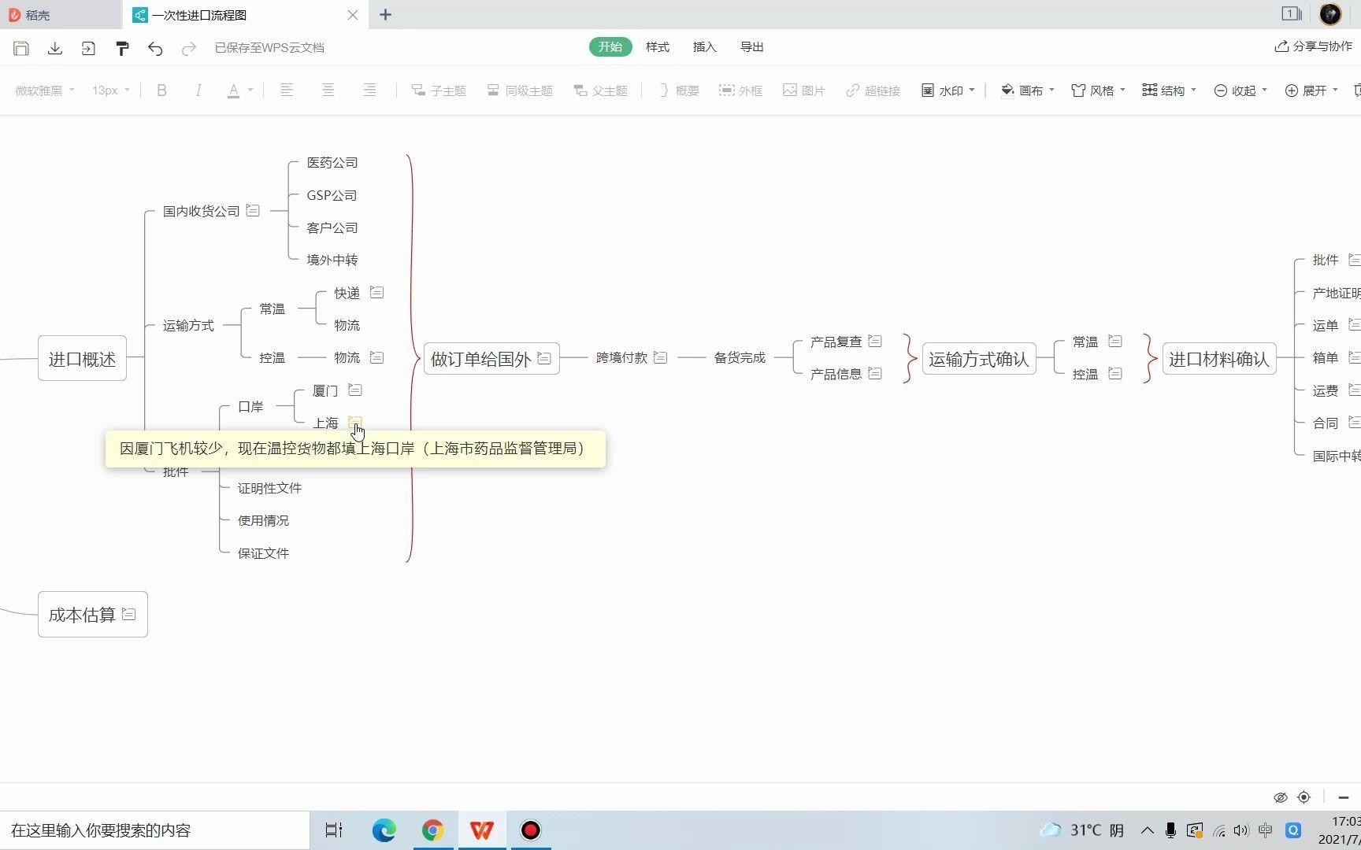Insert an image (图片)

pos(803,91)
